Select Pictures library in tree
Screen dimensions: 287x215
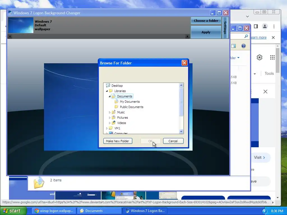[122, 118]
